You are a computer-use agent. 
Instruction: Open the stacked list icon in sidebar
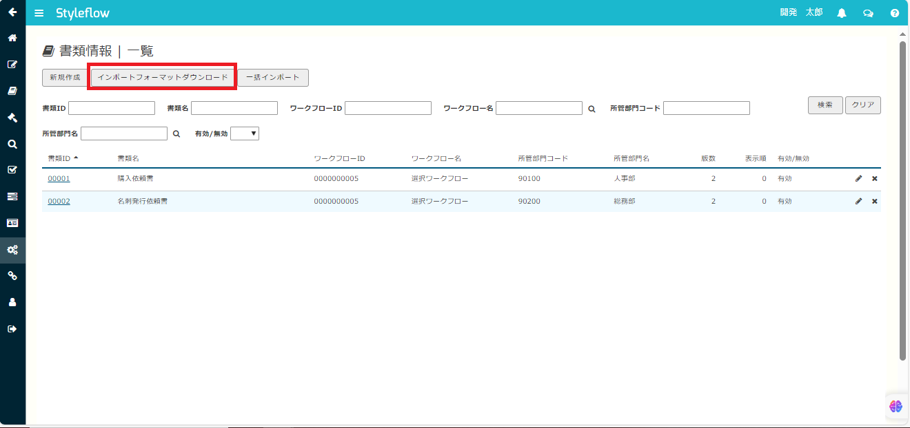pos(12,197)
